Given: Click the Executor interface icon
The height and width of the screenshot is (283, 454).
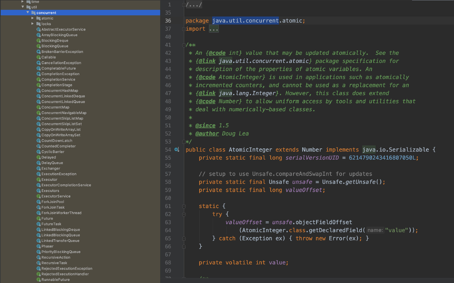Looking at the screenshot, I should pos(38,179).
